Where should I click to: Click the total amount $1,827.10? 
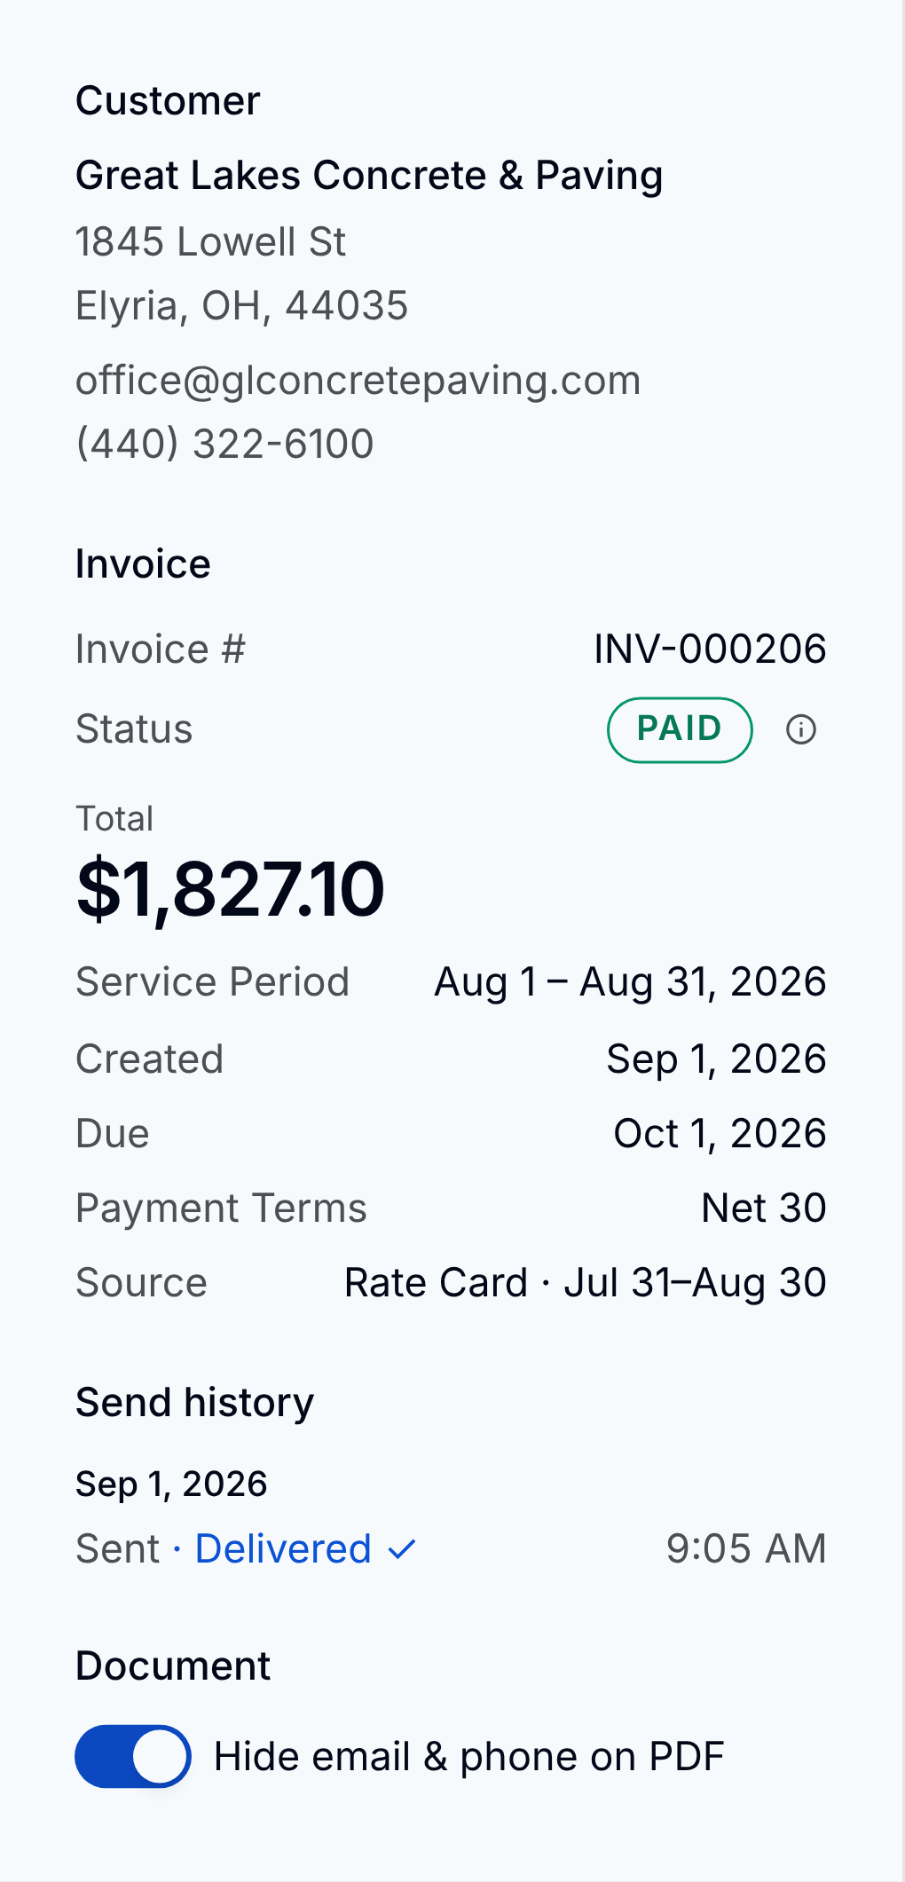[x=231, y=889]
